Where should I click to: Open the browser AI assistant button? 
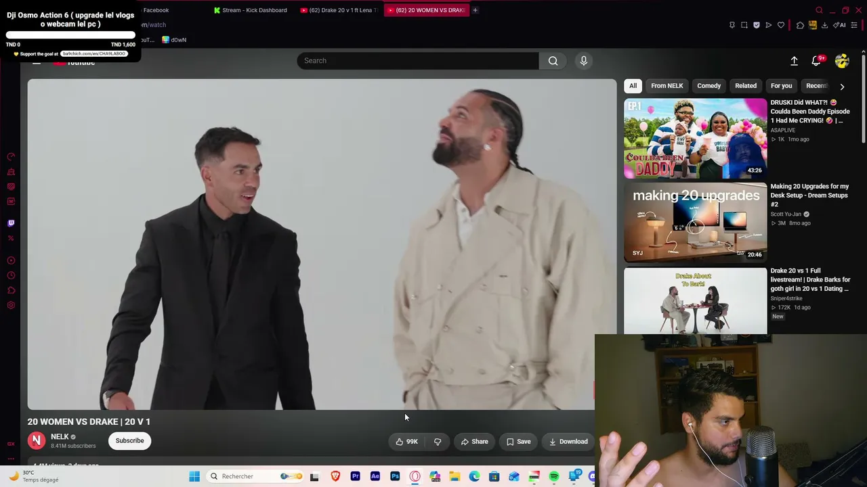pyautogui.click(x=840, y=25)
